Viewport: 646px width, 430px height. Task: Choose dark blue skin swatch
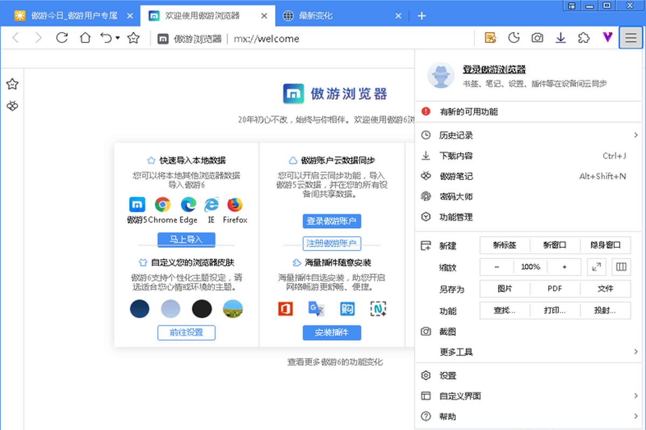click(x=140, y=309)
